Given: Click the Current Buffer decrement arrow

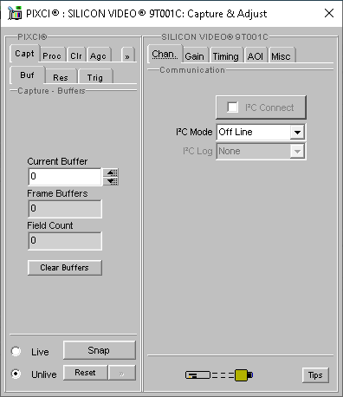Looking at the screenshot, I should (111, 181).
